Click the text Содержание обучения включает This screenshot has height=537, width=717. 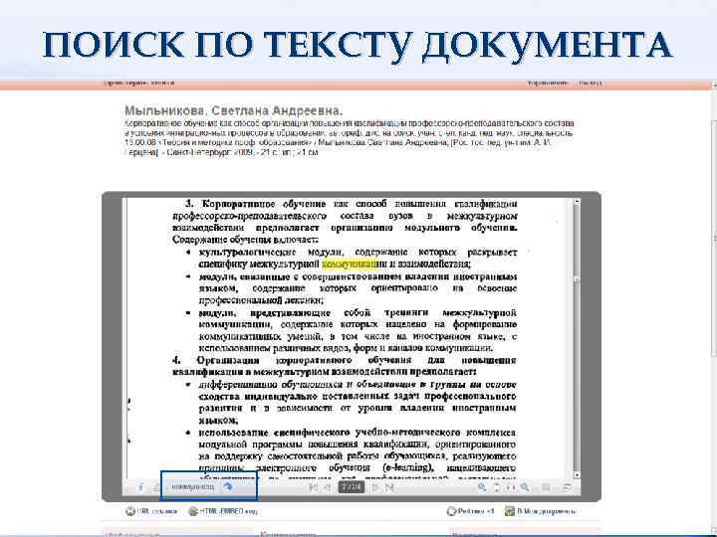pyautogui.click(x=245, y=240)
